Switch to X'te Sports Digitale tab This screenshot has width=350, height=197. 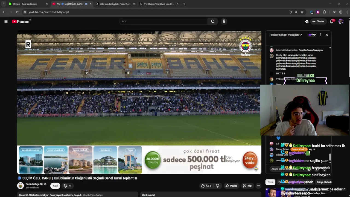[x=115, y=4]
